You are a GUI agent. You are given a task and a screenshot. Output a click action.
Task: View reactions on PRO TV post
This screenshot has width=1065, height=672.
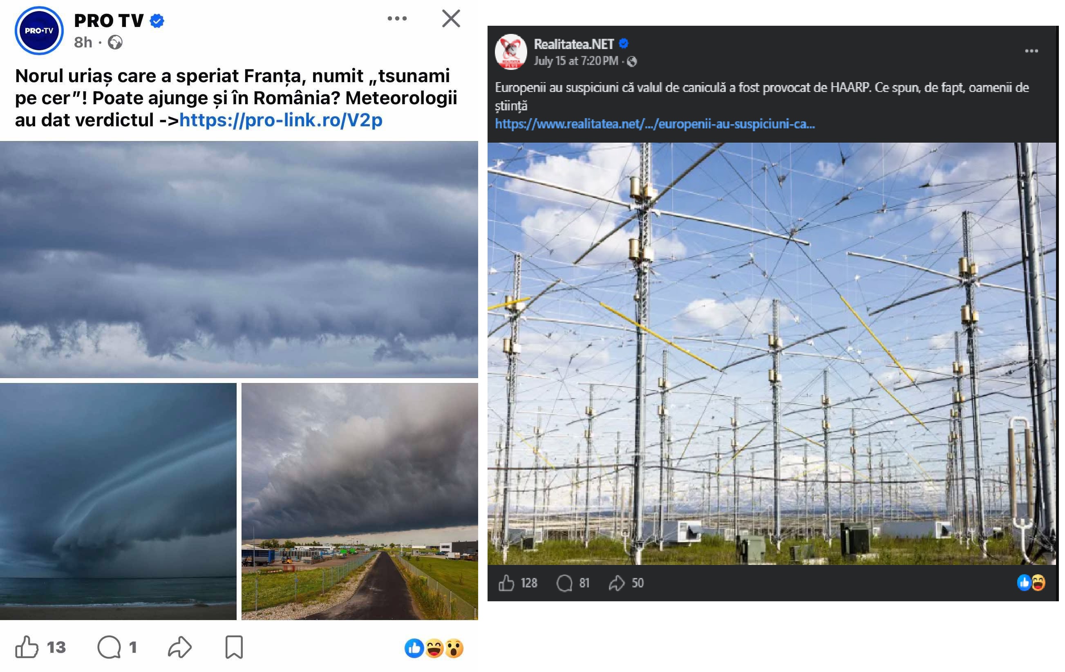coord(434,649)
